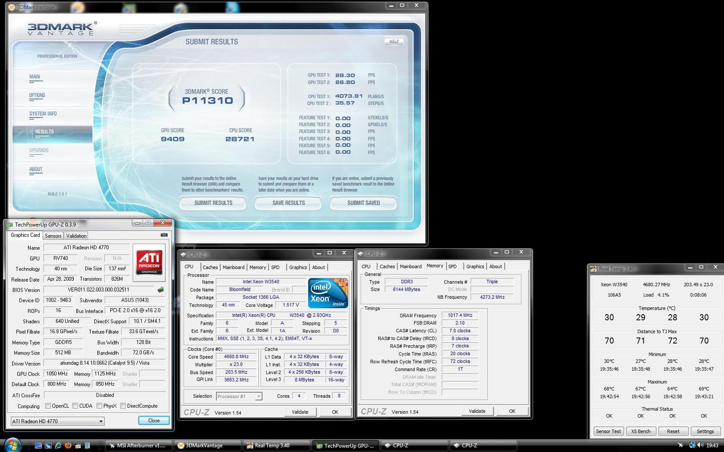Launch Firefox from quick launch

click(68, 446)
